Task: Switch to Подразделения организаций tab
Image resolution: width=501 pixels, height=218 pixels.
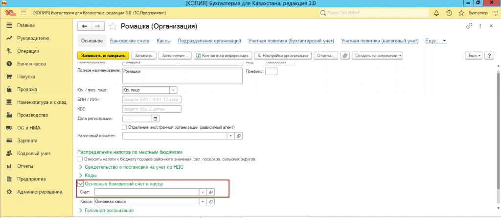Action: coord(209,41)
